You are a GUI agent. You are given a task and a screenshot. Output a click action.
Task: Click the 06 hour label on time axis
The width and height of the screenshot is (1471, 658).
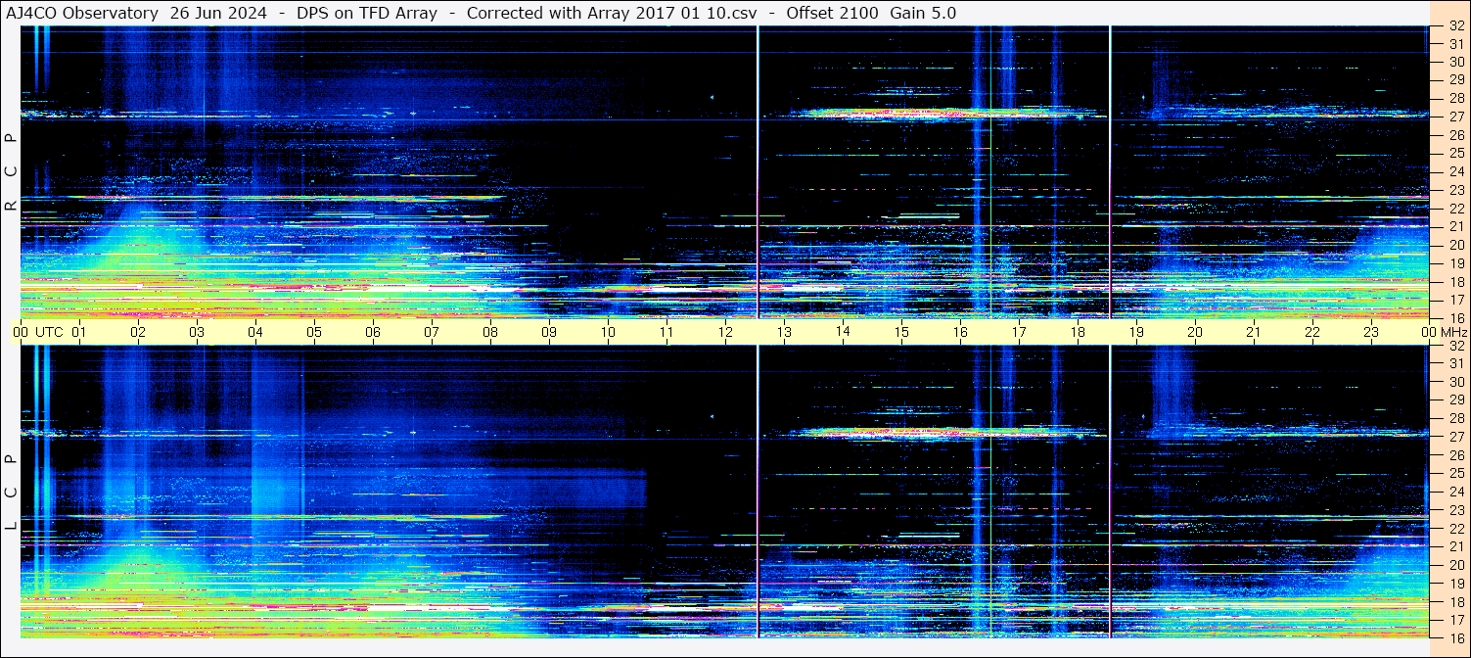[373, 332]
